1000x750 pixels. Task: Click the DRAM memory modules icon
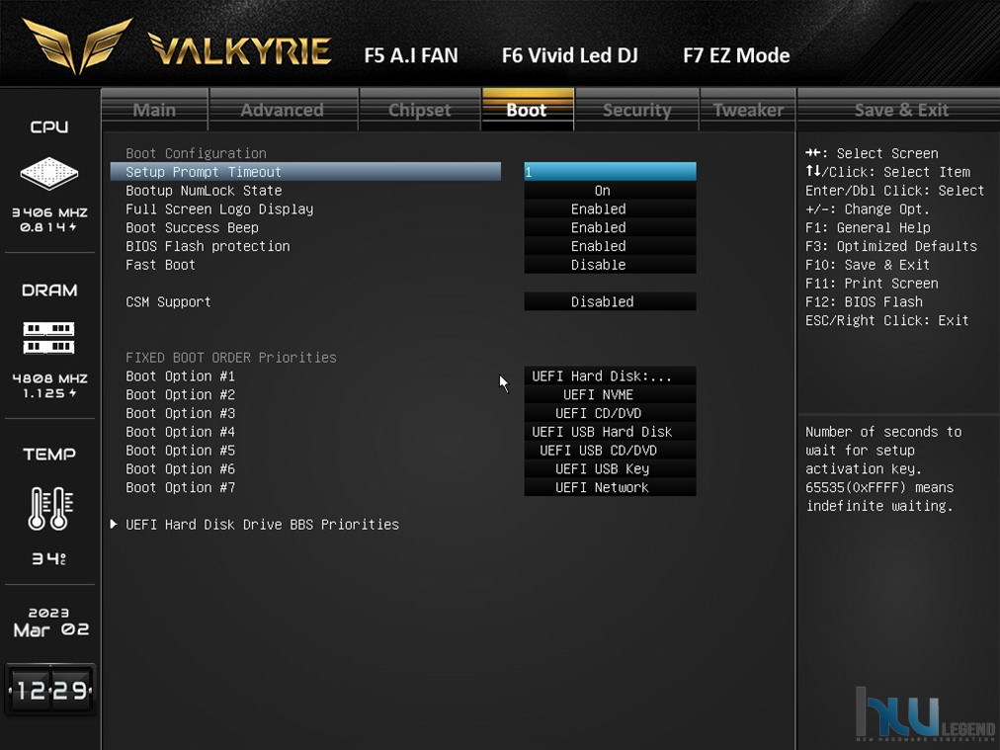(x=49, y=338)
